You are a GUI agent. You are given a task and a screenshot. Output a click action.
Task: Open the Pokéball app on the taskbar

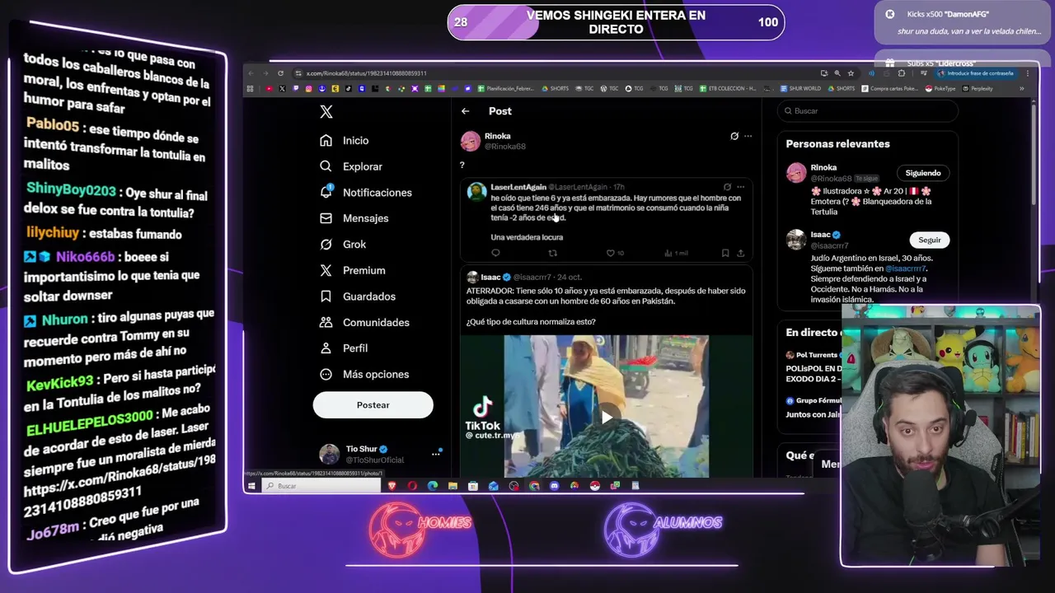click(594, 486)
